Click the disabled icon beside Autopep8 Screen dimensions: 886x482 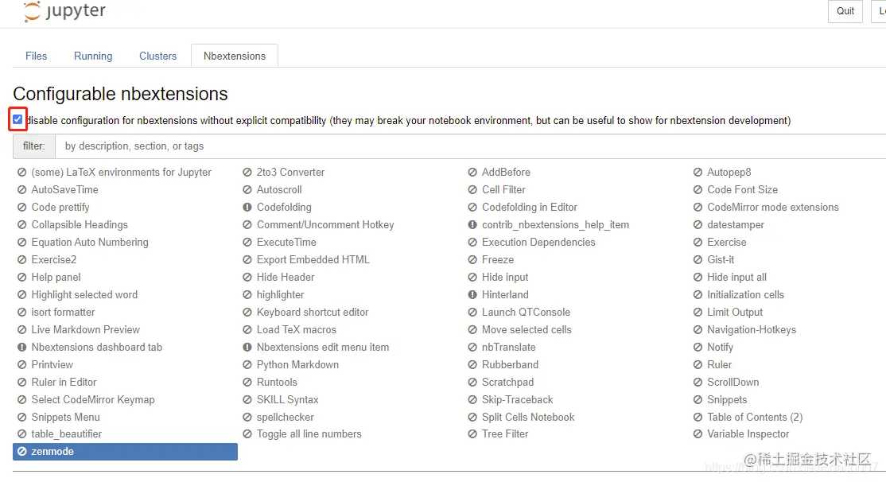(x=698, y=173)
